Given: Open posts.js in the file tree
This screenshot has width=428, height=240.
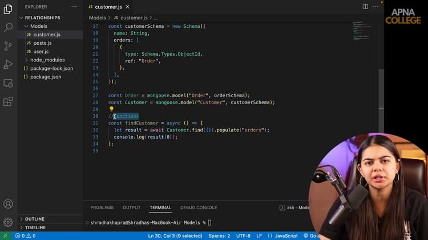Looking at the screenshot, I should [x=42, y=43].
